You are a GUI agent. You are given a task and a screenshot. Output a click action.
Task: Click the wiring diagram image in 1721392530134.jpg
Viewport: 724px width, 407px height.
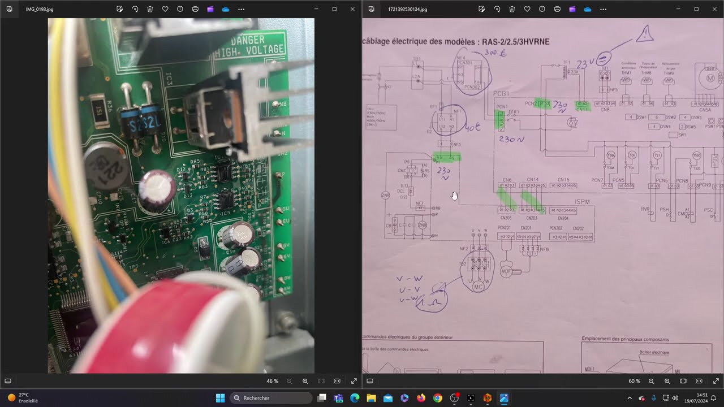pyautogui.click(x=543, y=196)
